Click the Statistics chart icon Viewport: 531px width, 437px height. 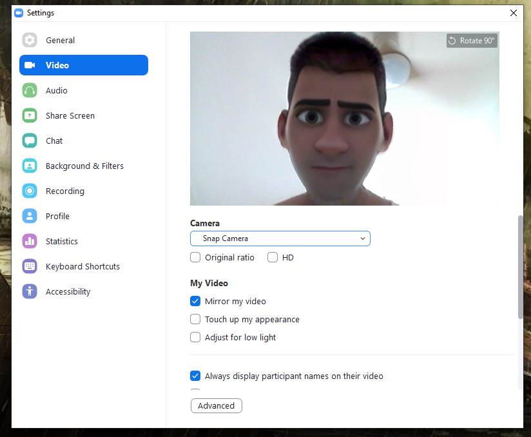point(30,241)
